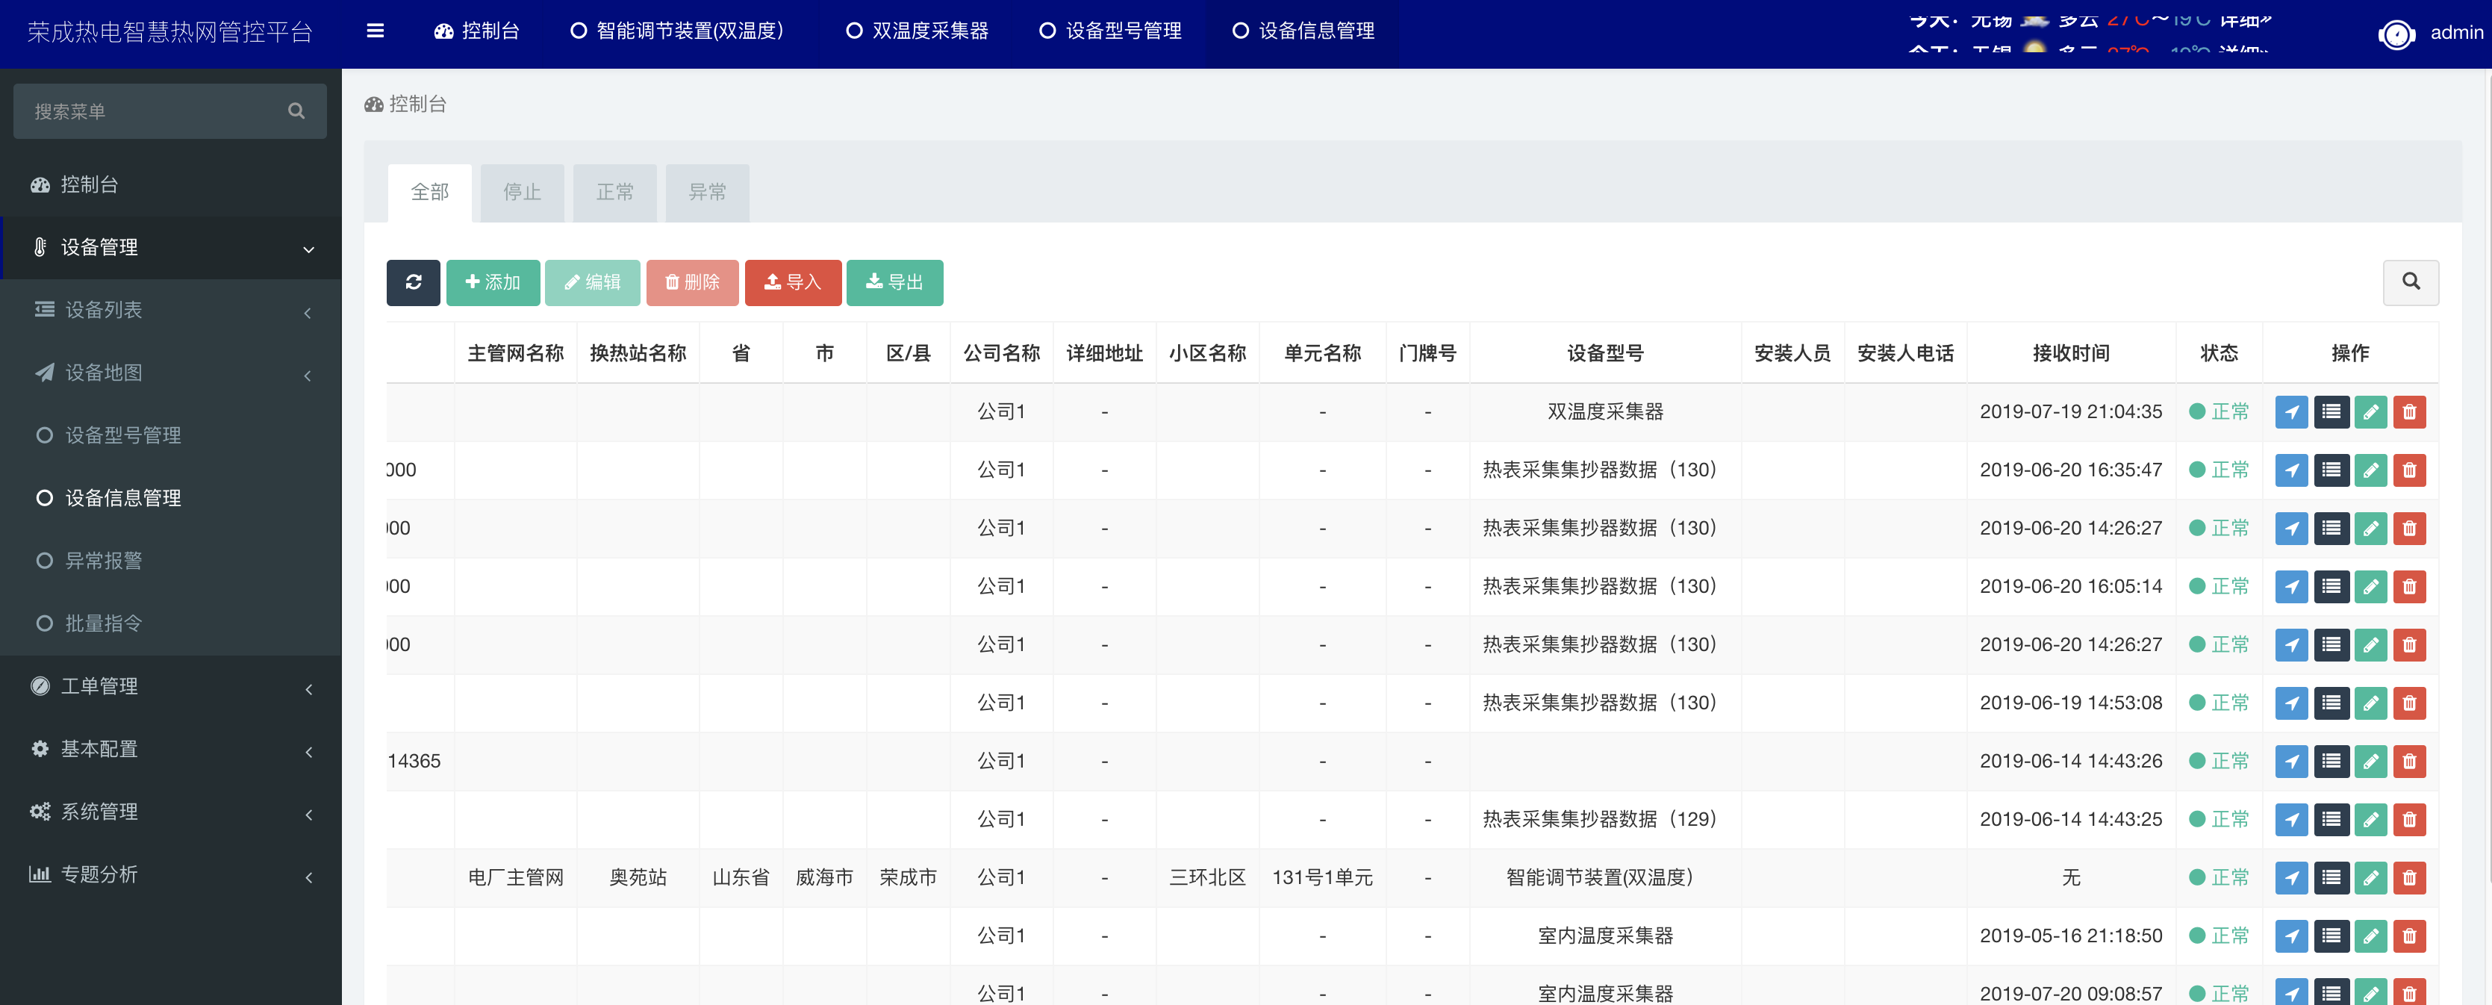Delete the 奥苑站 device row
Screen dimensions: 2492x1005
[2410, 877]
